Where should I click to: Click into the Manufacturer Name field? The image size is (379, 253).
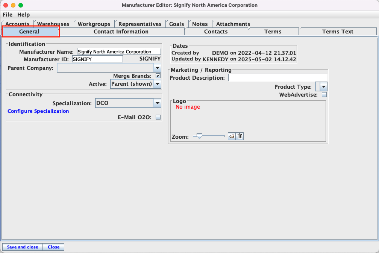[x=119, y=52]
